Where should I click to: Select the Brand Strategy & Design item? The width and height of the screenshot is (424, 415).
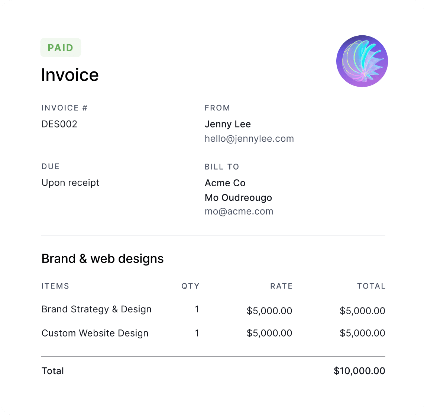[x=96, y=309]
